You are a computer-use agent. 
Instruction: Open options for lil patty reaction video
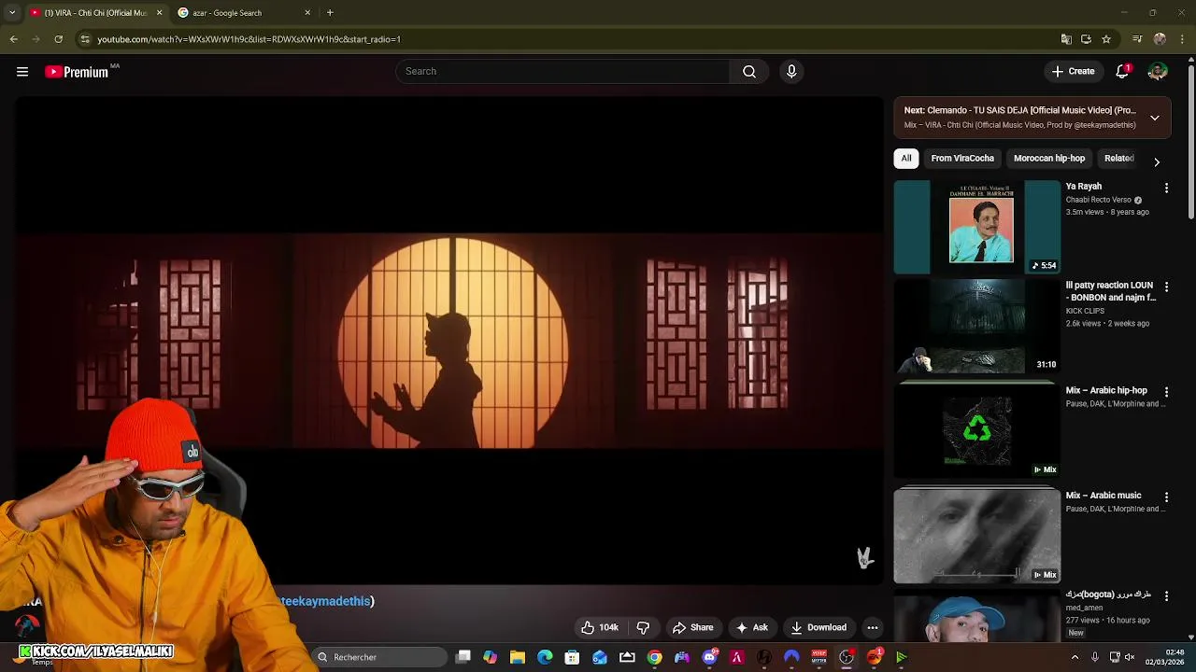(1166, 287)
